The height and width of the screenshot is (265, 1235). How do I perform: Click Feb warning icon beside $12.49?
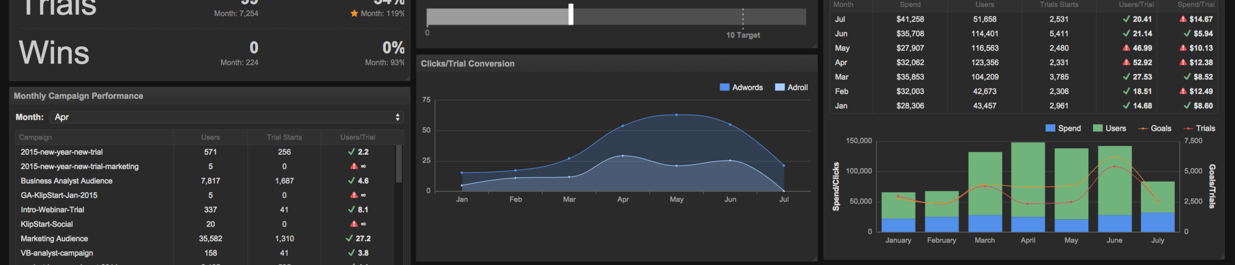click(x=1183, y=91)
